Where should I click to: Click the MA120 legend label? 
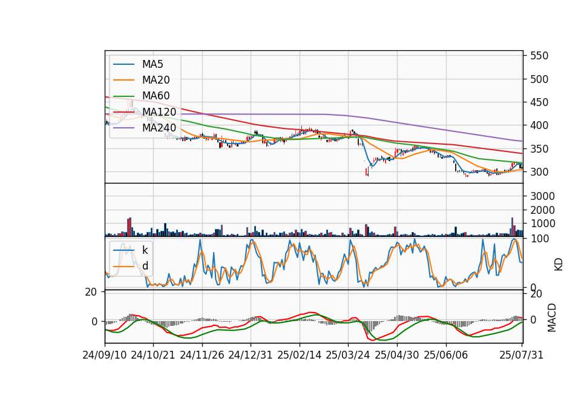[x=159, y=111]
